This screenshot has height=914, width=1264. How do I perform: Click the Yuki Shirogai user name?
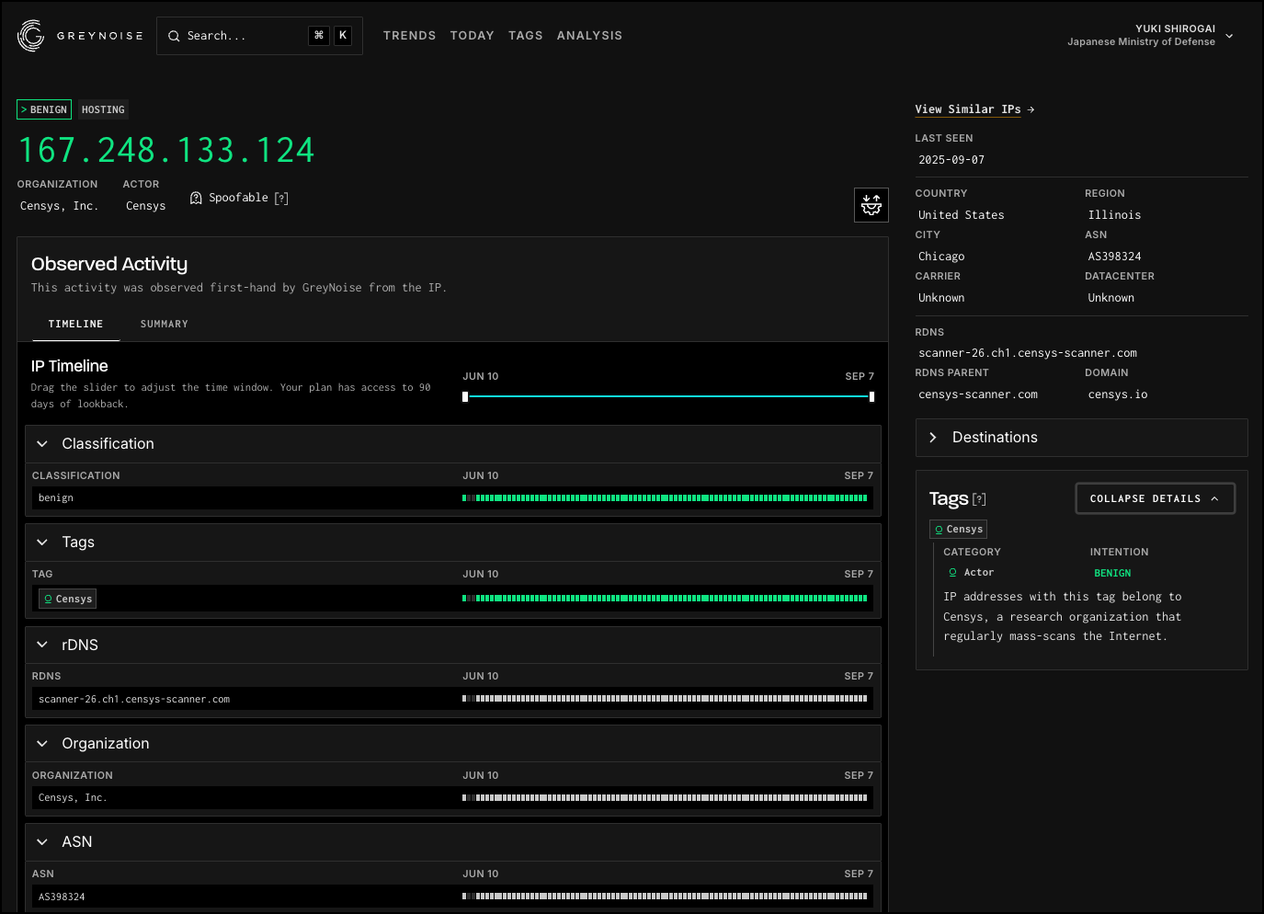pyautogui.click(x=1175, y=29)
